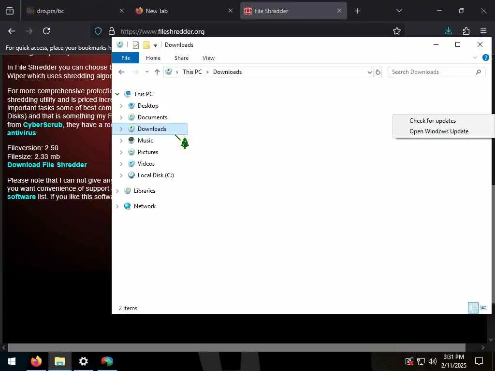Viewport: 495px width, 371px height.
Task: Select Desktop in the navigation tree
Action: coord(148,106)
